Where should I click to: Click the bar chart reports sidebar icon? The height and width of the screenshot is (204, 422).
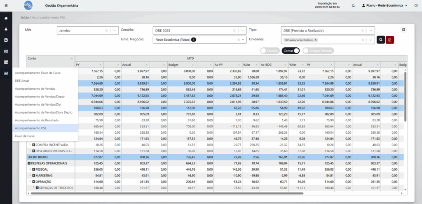pos(6,73)
